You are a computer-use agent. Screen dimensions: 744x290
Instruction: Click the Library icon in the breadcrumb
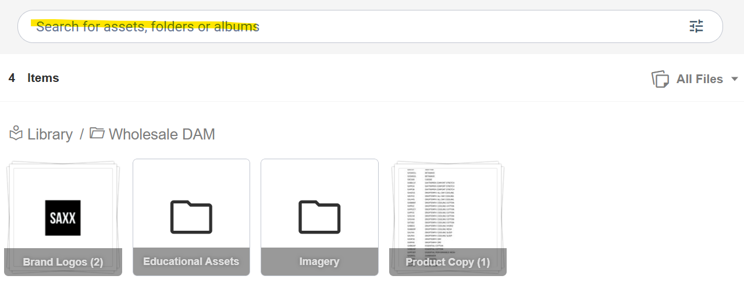(16, 134)
